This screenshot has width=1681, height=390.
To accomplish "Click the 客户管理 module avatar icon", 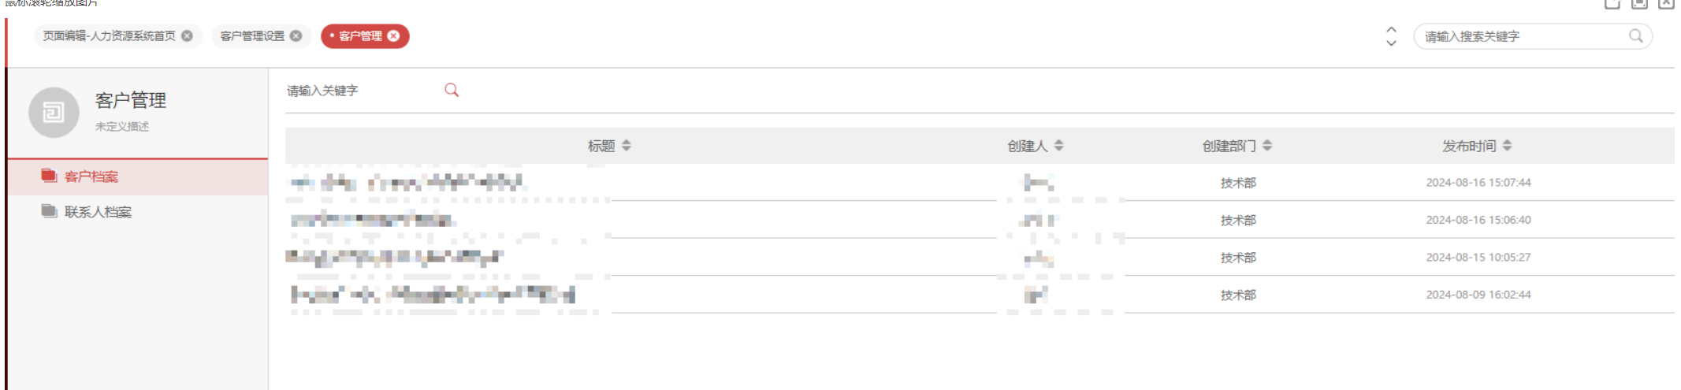I will tap(54, 113).
